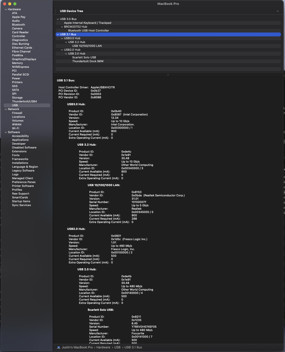Select Printers in sidebar
The height and width of the screenshot is (352, 285).
(17, 82)
